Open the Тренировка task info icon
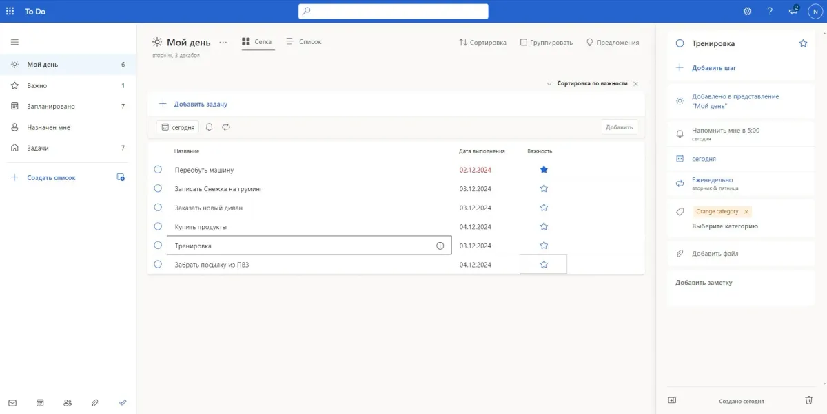This screenshot has width=827, height=414. [440, 246]
